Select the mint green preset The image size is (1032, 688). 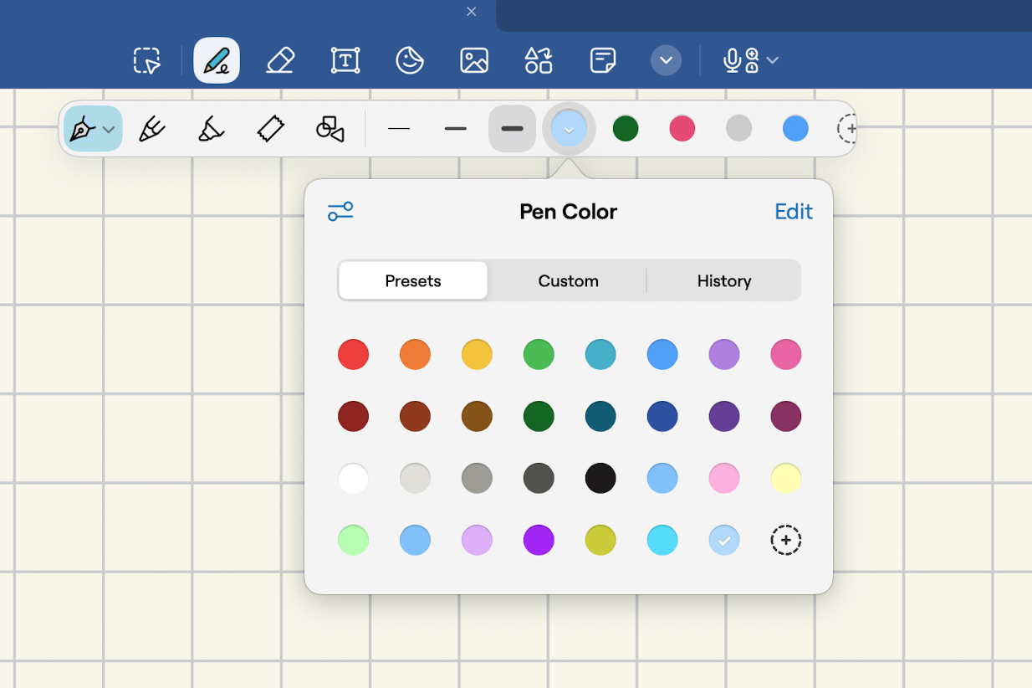tap(354, 540)
